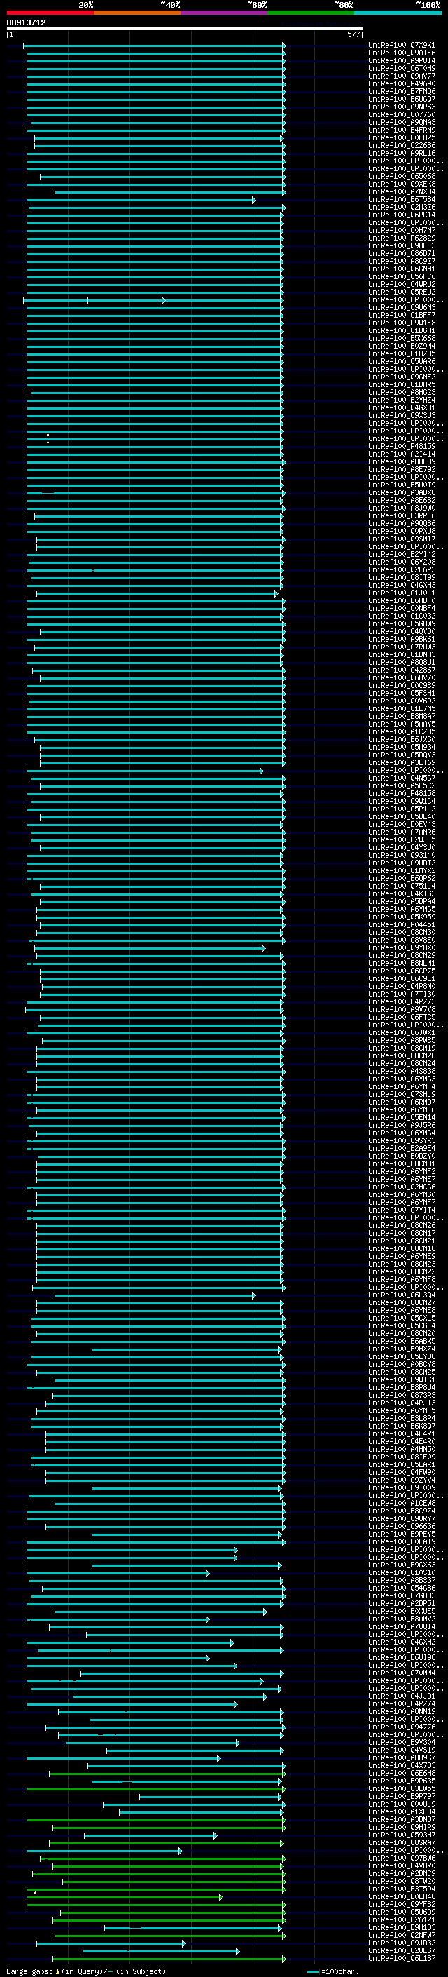Image resolution: width=448 pixels, height=1977 pixels.
Task: Click the orange ~40% identity legend segment
Action: (137, 13)
